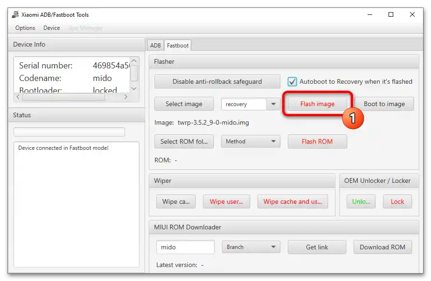Click the Codename value mido in Device Info
The image size is (431, 281).
pyautogui.click(x=102, y=78)
